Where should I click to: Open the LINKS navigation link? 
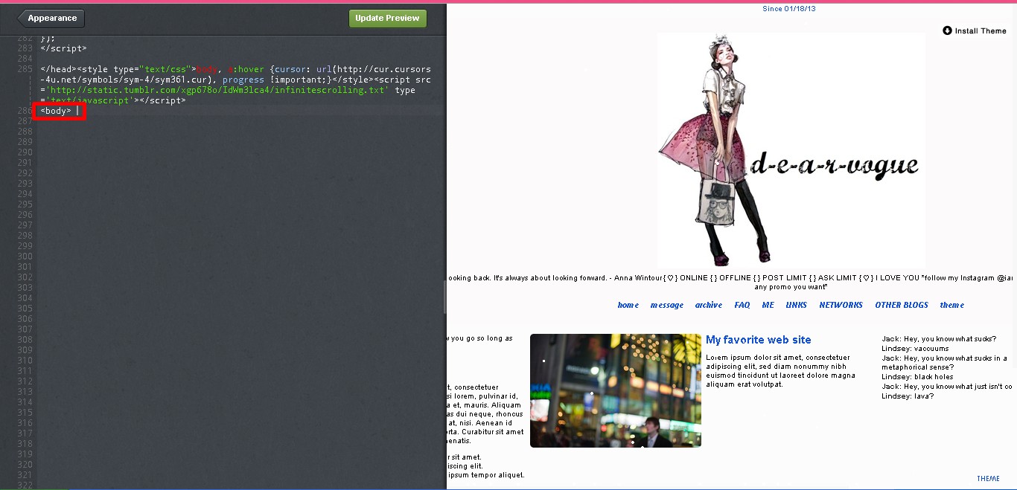click(x=796, y=305)
